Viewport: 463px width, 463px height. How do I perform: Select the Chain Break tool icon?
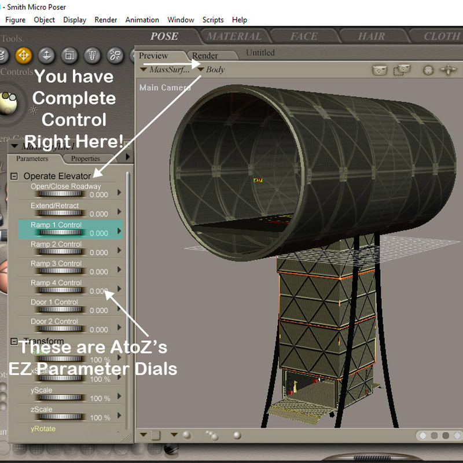click(115, 55)
